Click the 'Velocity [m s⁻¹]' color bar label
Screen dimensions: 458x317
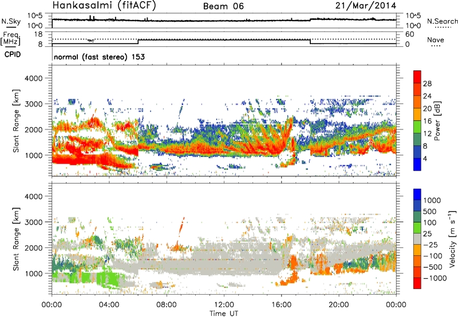coord(452,239)
